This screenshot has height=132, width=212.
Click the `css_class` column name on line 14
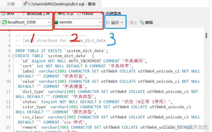pyautogui.click(x=33, y=117)
